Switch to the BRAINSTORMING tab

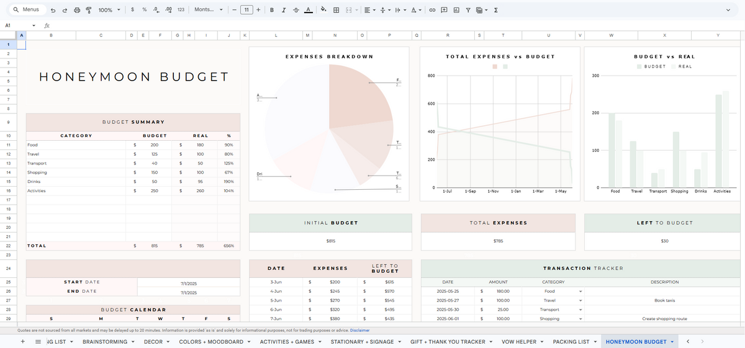click(x=108, y=342)
